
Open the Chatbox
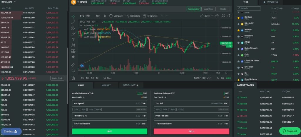11,131
